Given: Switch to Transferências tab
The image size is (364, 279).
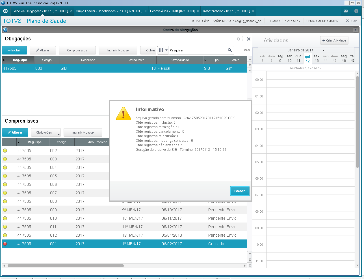Looking at the screenshot, I should click(x=226, y=11).
